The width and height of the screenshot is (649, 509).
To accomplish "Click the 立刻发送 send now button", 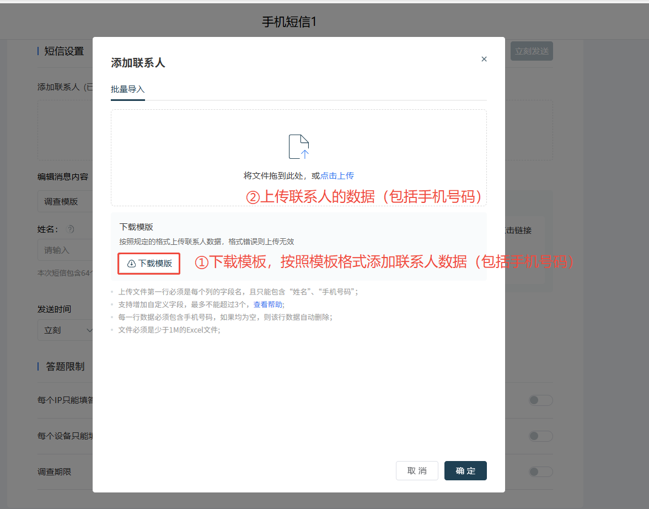I will tap(531, 51).
